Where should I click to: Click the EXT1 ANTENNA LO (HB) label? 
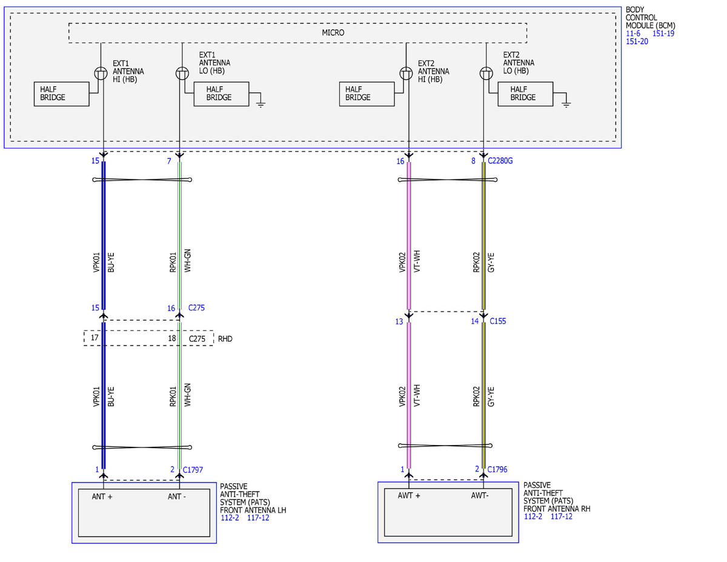pyautogui.click(x=214, y=63)
